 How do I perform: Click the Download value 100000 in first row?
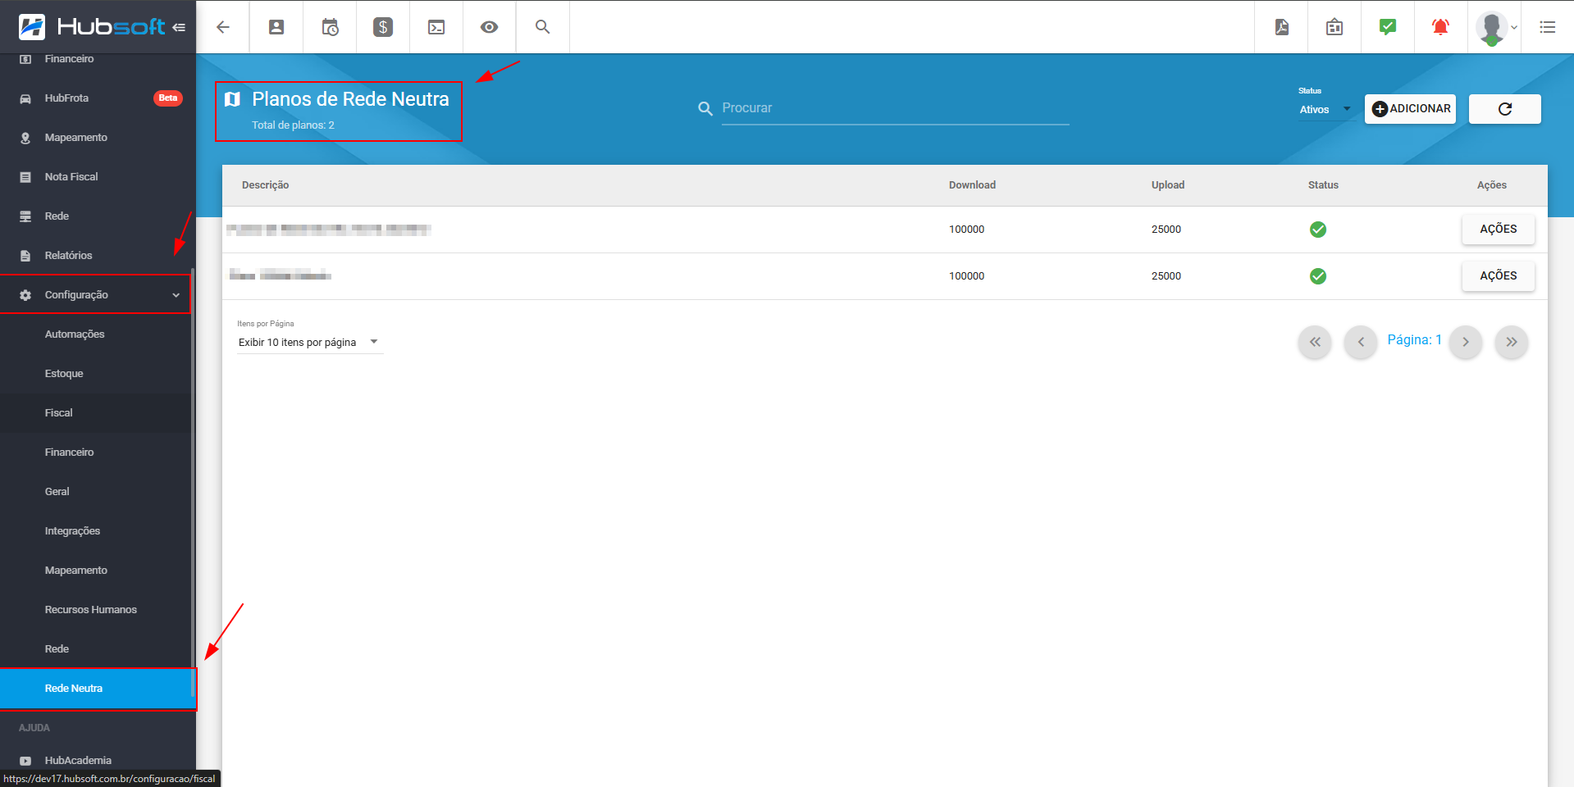pyautogui.click(x=966, y=230)
